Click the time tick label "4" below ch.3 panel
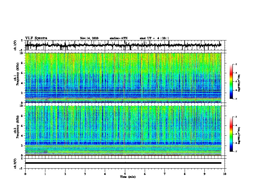Screen dimensions: 253x195 [105, 174]
